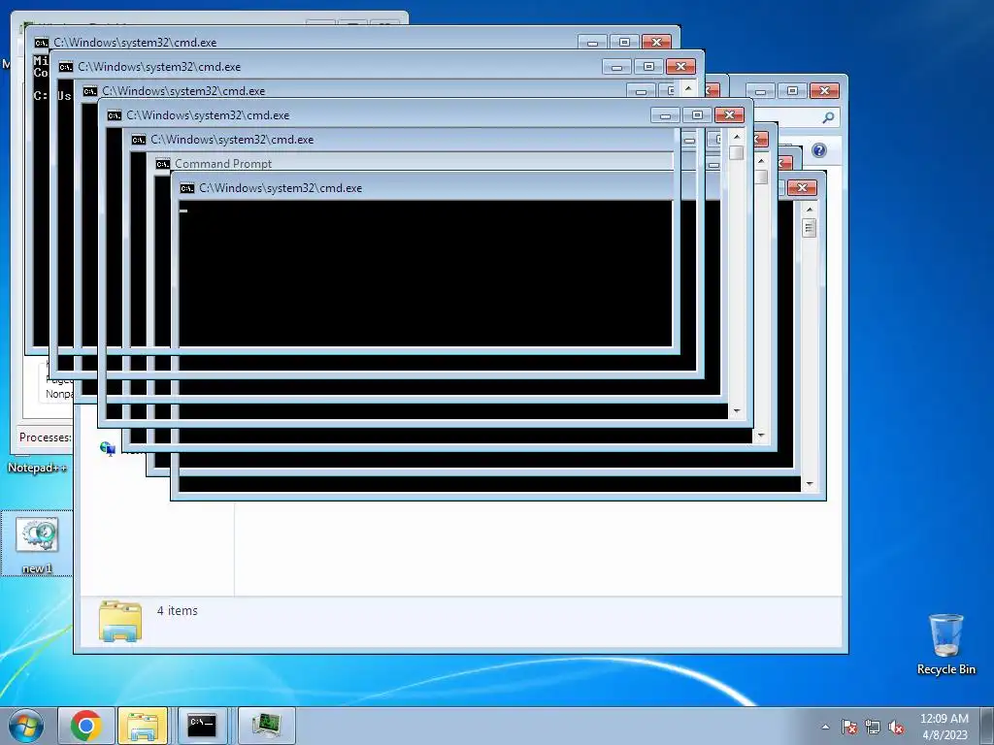Open system menu icon of Command Prompt window
Image resolution: width=994 pixels, height=745 pixels.
(x=162, y=163)
